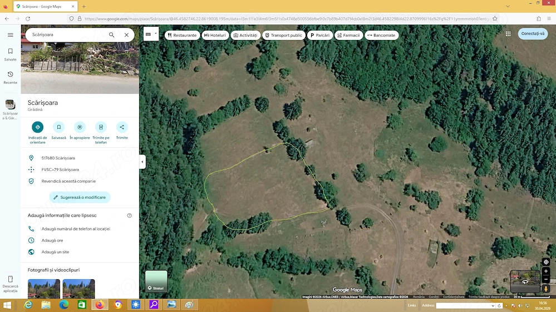Bookmark this page with star
This screenshot has width=556, height=312.
click(x=495, y=18)
